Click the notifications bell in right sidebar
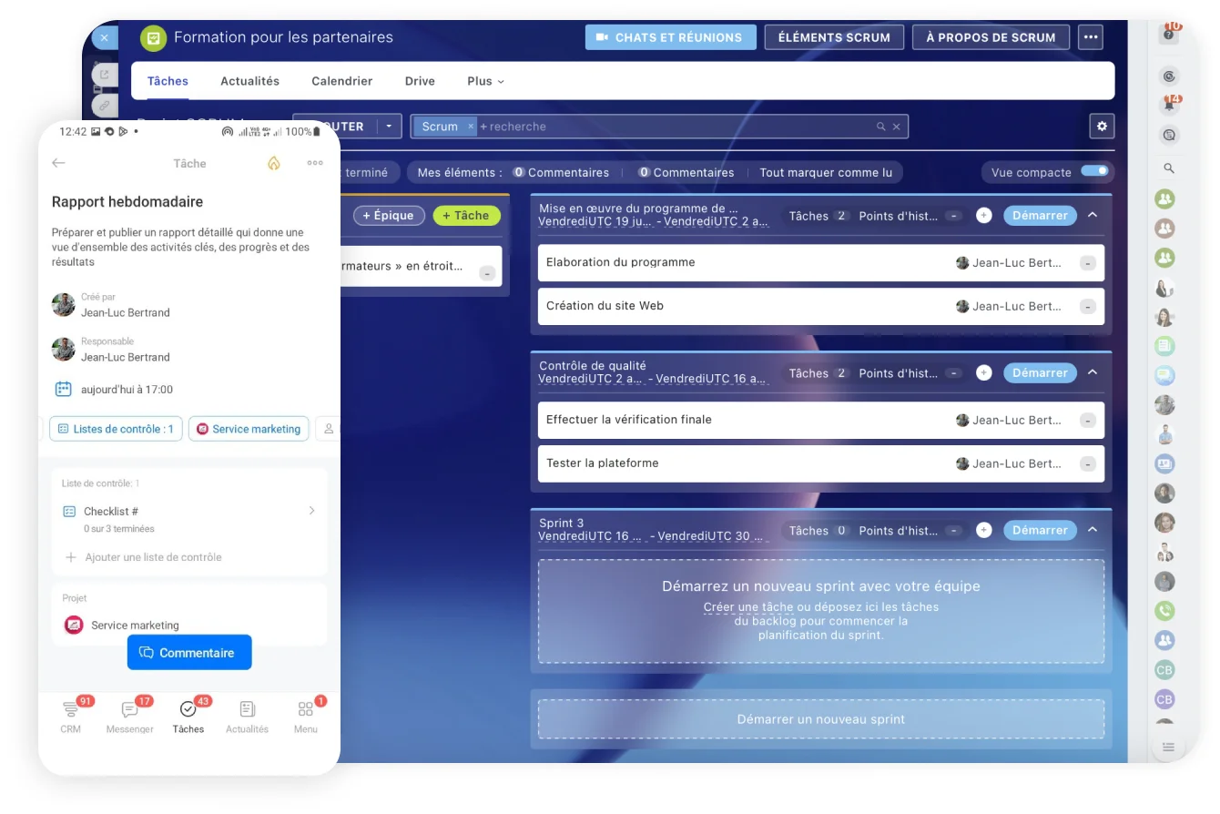 point(1169,106)
